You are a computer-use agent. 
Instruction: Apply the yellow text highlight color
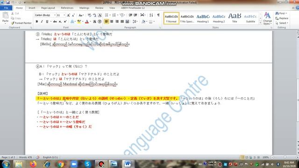(78, 21)
